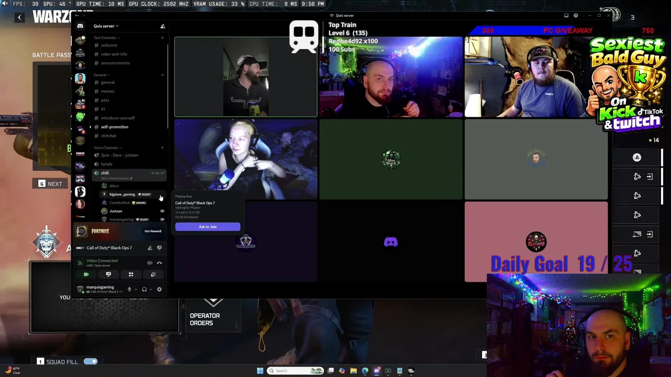Click the Ask to Join button
Image resolution: width=671 pixels, height=377 pixels.
pos(208,227)
